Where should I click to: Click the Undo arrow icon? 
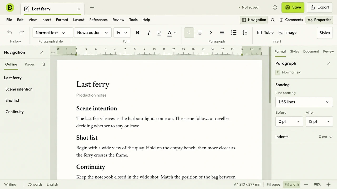pos(9,33)
